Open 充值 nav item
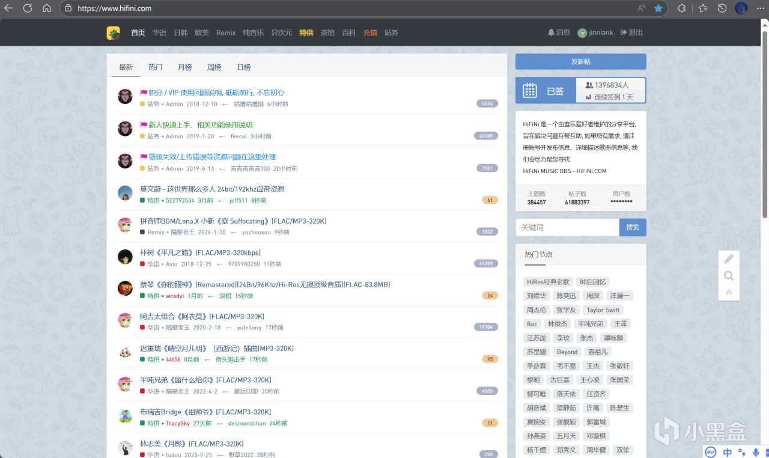The image size is (769, 458). 370,32
